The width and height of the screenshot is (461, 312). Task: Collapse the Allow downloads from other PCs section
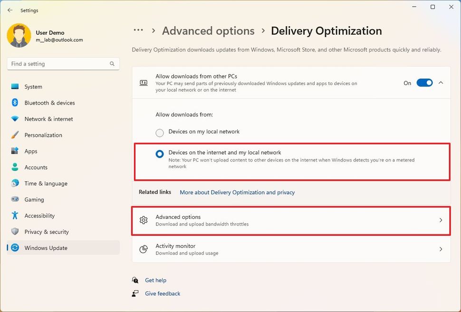(x=441, y=82)
